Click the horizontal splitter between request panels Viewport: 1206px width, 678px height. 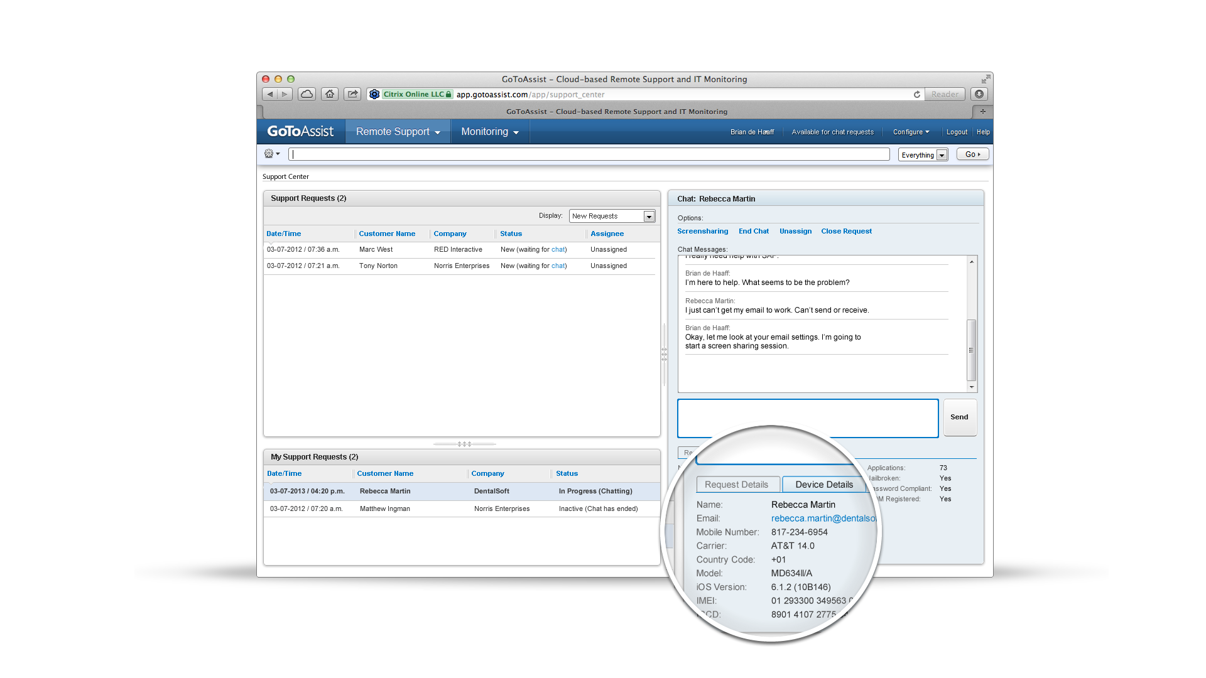(x=464, y=444)
